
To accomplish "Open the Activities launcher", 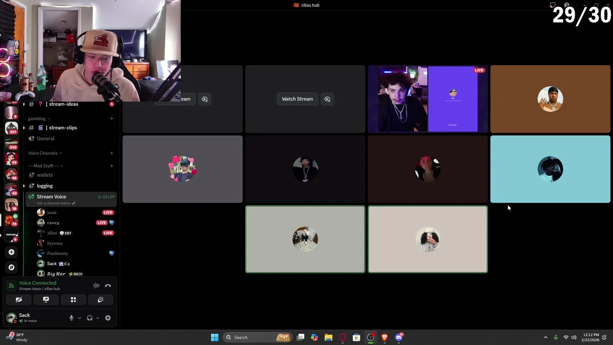I will (73, 299).
